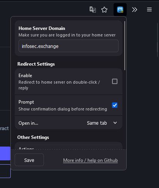
Task: Open the browser hamburger menu
Action: point(149,10)
